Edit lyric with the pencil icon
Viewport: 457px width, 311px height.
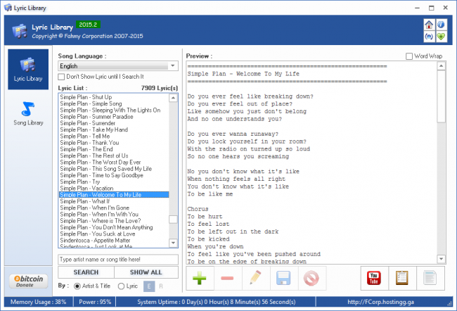click(x=255, y=279)
